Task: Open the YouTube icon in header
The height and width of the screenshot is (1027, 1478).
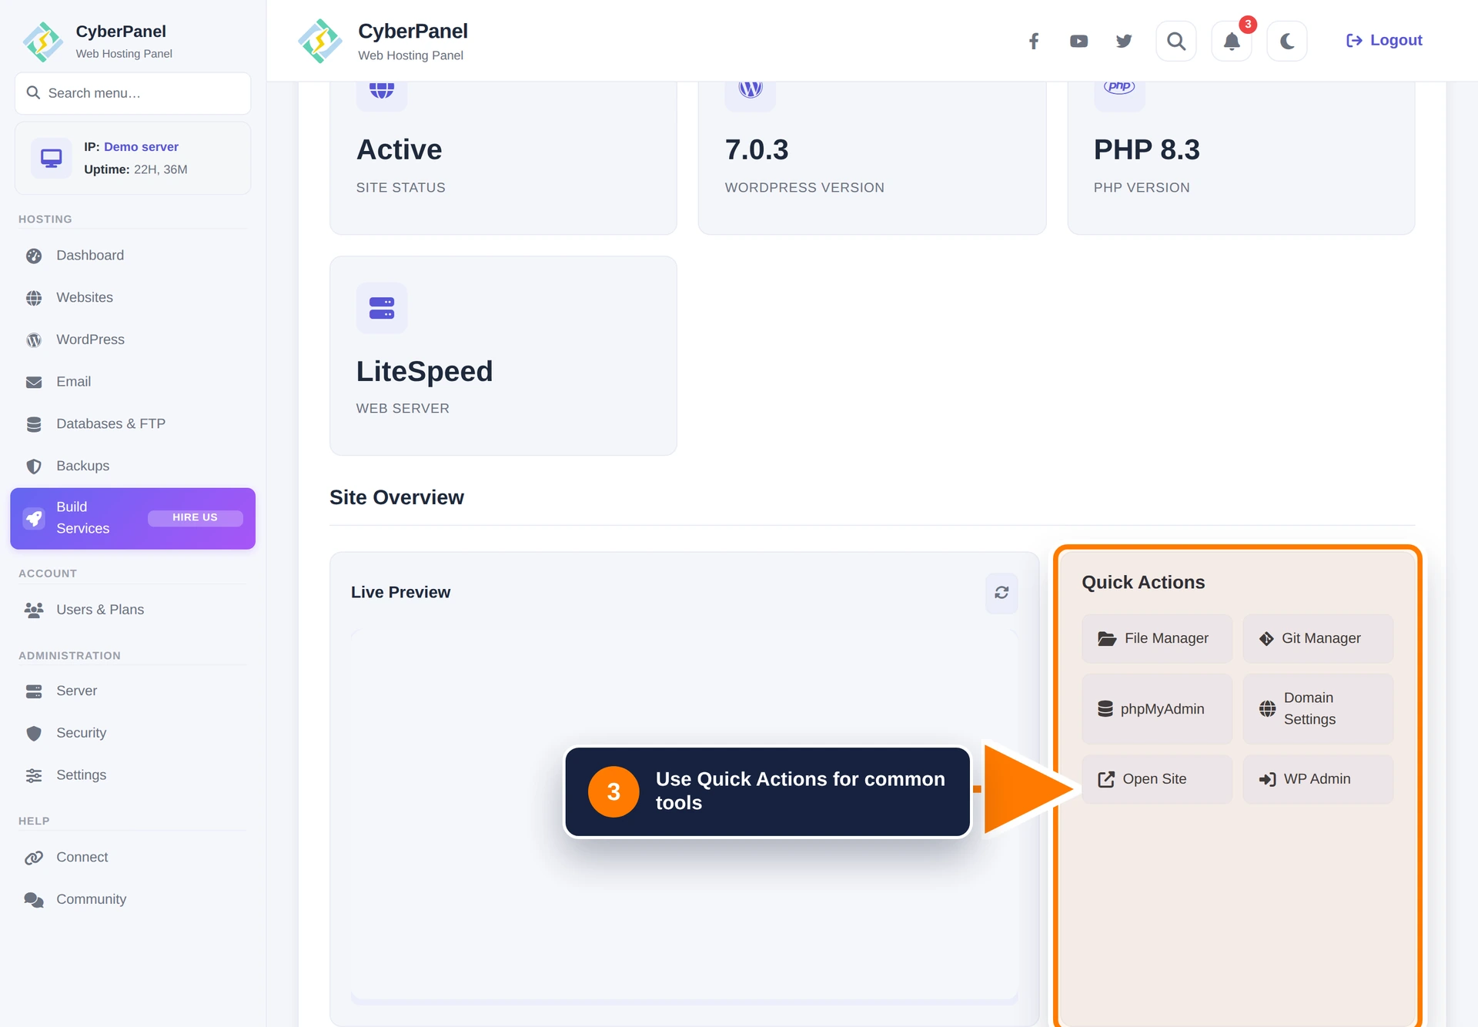Action: coord(1078,41)
